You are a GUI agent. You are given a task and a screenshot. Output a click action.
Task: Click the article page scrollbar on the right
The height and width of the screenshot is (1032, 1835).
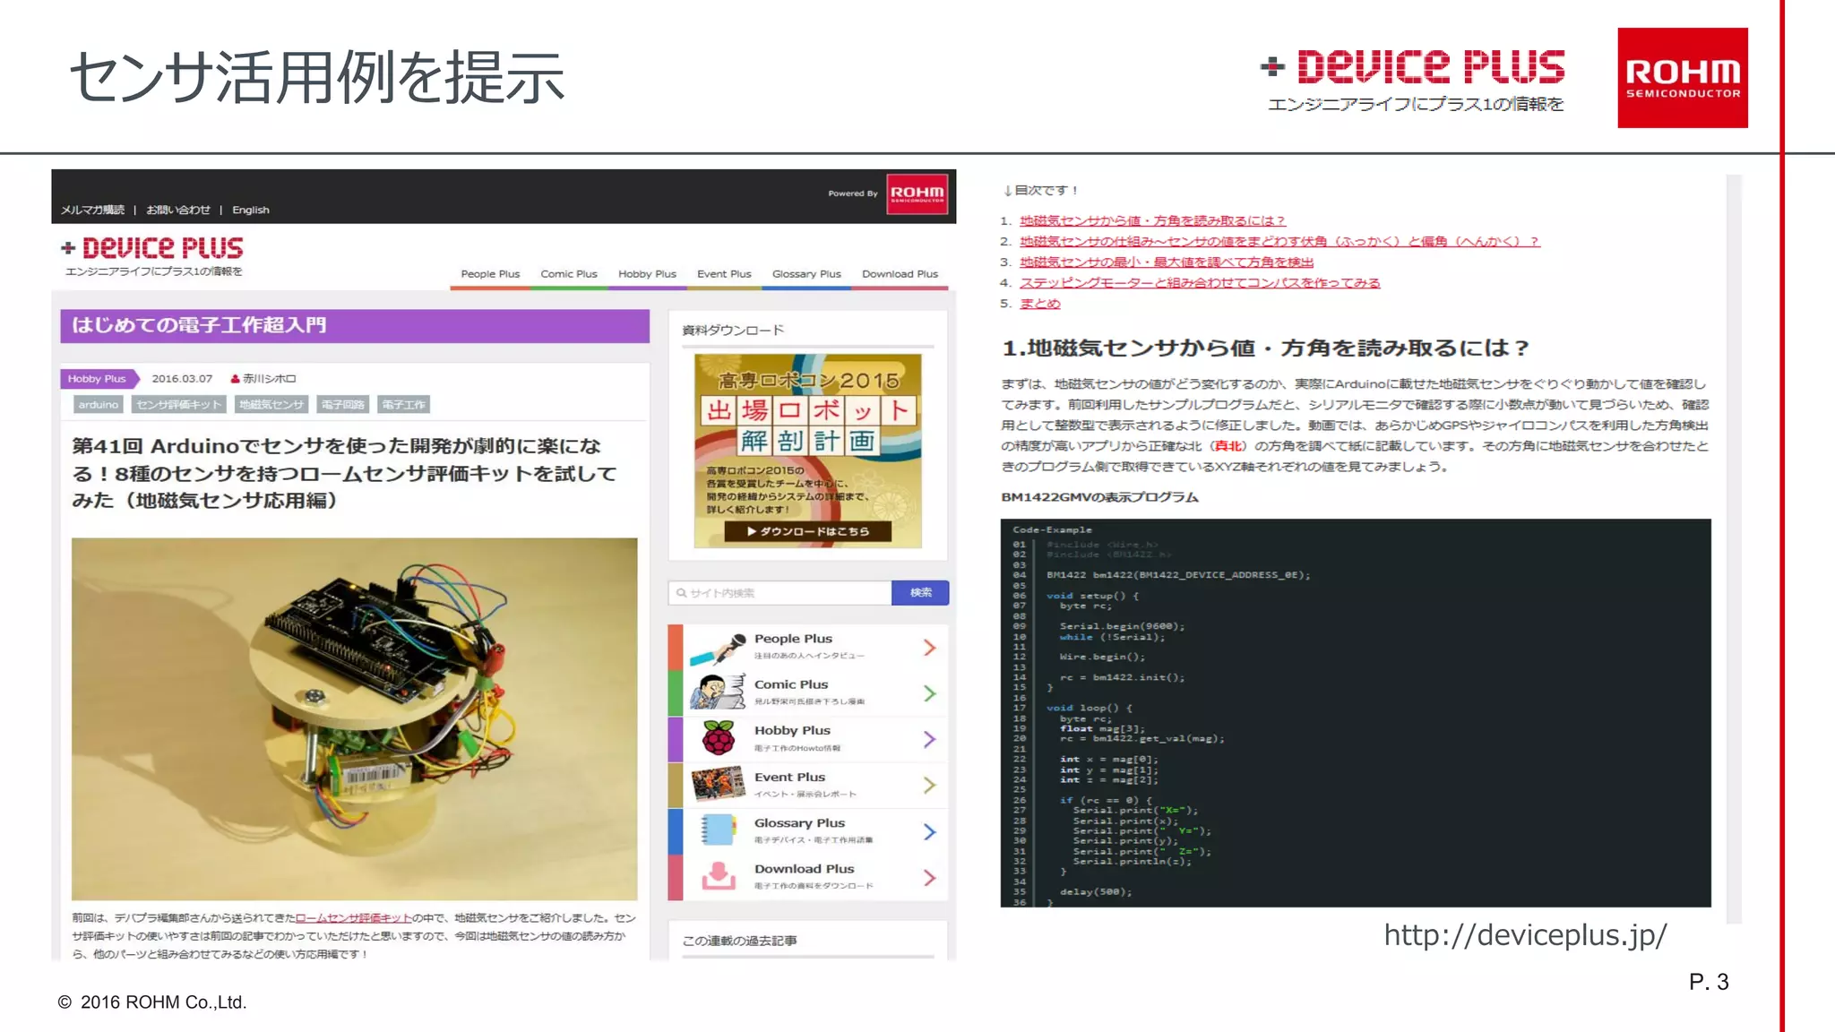pyautogui.click(x=1734, y=548)
